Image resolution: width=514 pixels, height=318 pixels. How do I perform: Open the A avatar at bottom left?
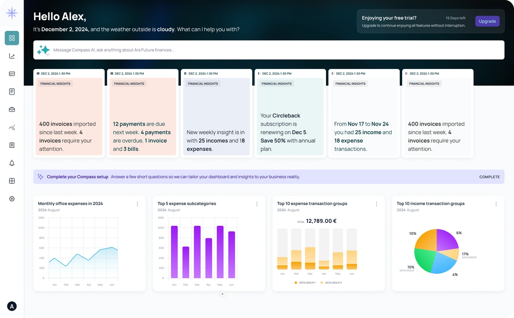tap(12, 306)
